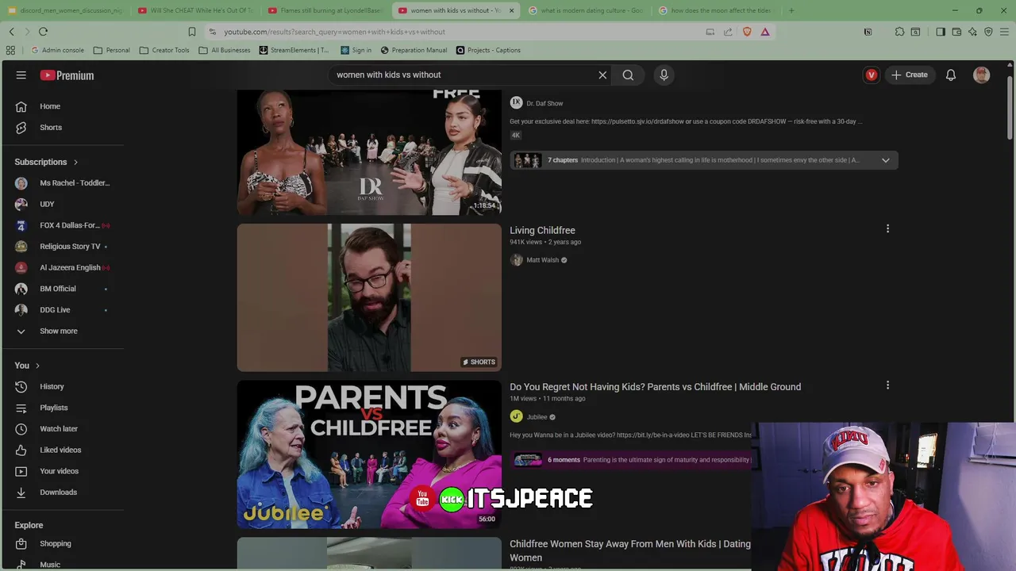Viewport: 1016px width, 571px height.
Task: Open Do You Regret Not Having Kids title
Action: click(655, 387)
